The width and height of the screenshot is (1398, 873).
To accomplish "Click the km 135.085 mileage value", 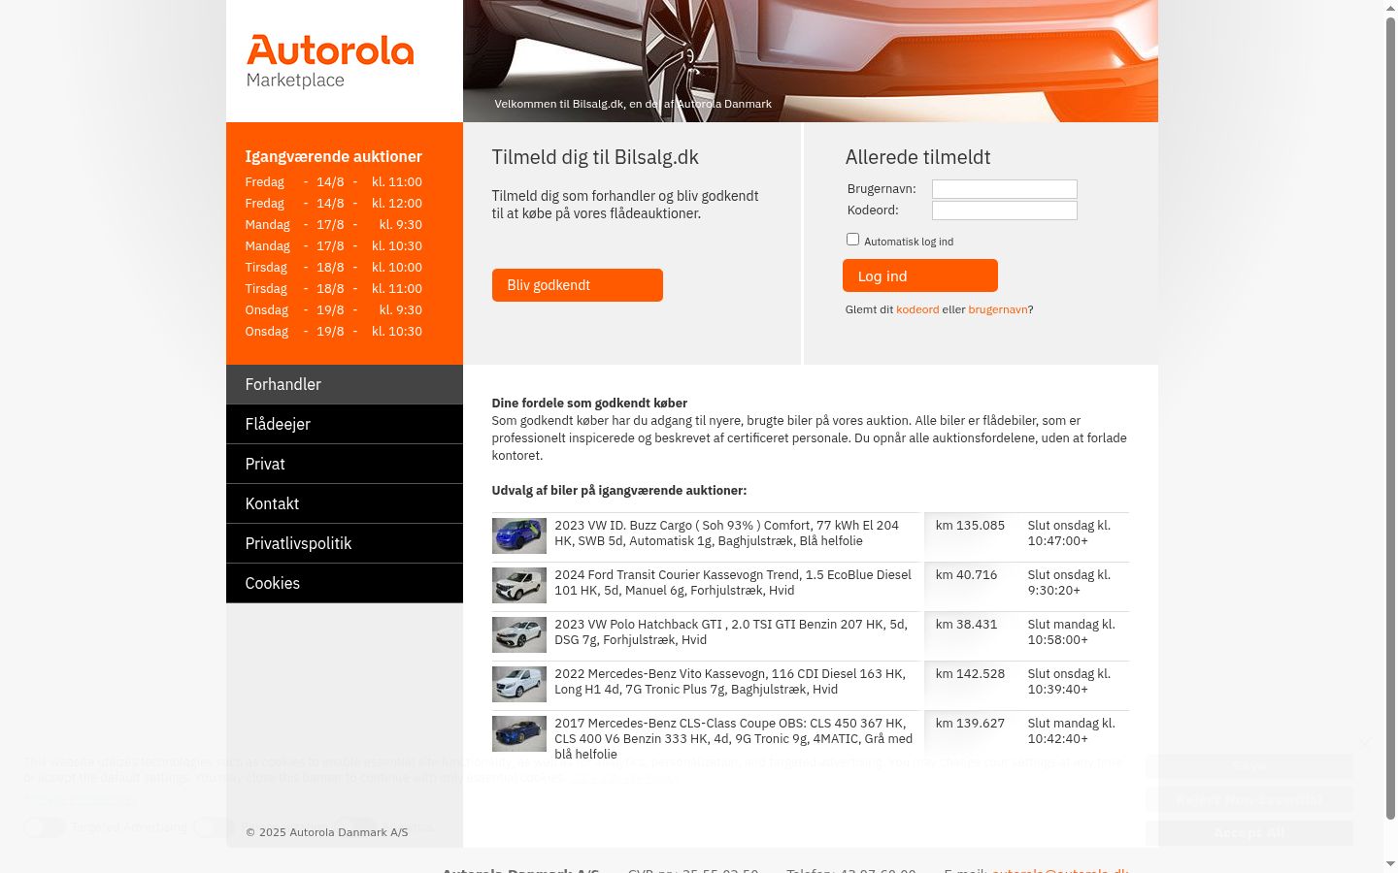I will (x=970, y=526).
